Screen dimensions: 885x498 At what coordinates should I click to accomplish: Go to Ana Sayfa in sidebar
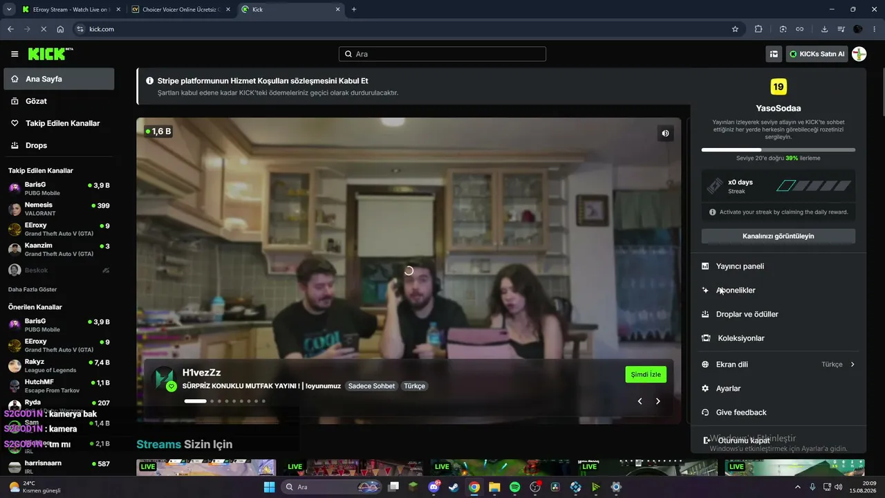tap(59, 79)
